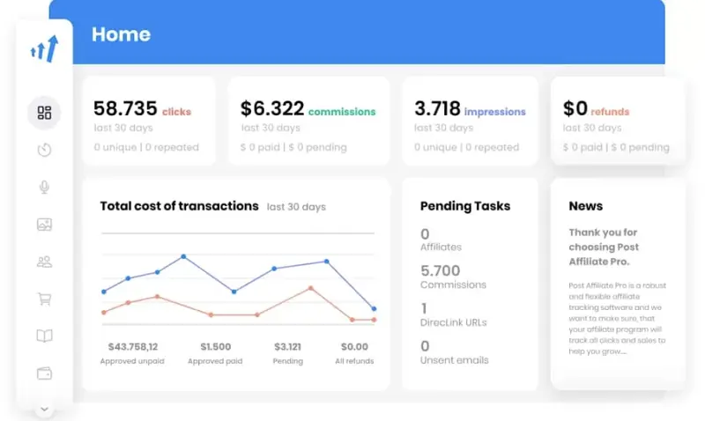Viewport: 705px width, 421px height.
Task: Open the dashboard grid icon in sidebar
Action: tap(44, 113)
